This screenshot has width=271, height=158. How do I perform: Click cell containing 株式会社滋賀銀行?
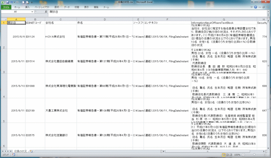(61, 135)
